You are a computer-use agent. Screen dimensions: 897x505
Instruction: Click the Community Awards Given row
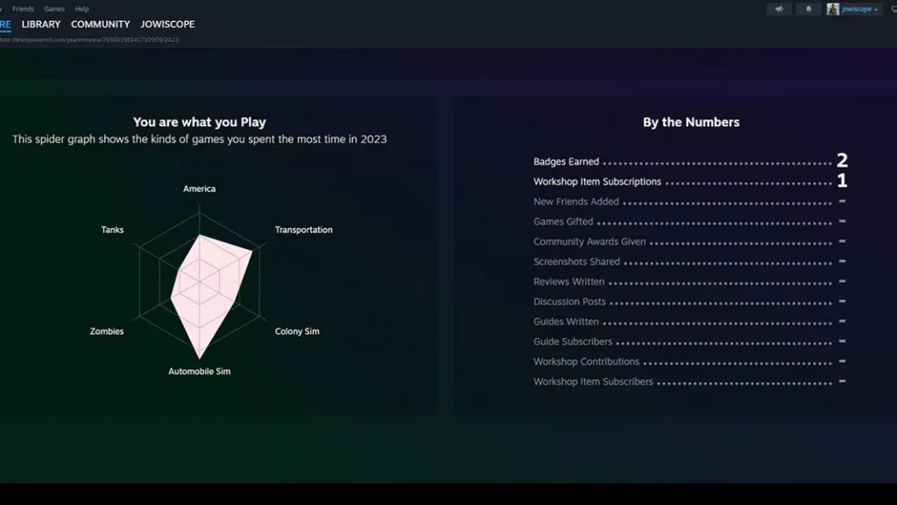point(690,242)
